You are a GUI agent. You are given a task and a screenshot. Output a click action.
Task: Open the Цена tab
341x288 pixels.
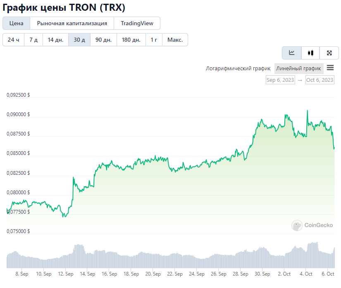click(16, 23)
